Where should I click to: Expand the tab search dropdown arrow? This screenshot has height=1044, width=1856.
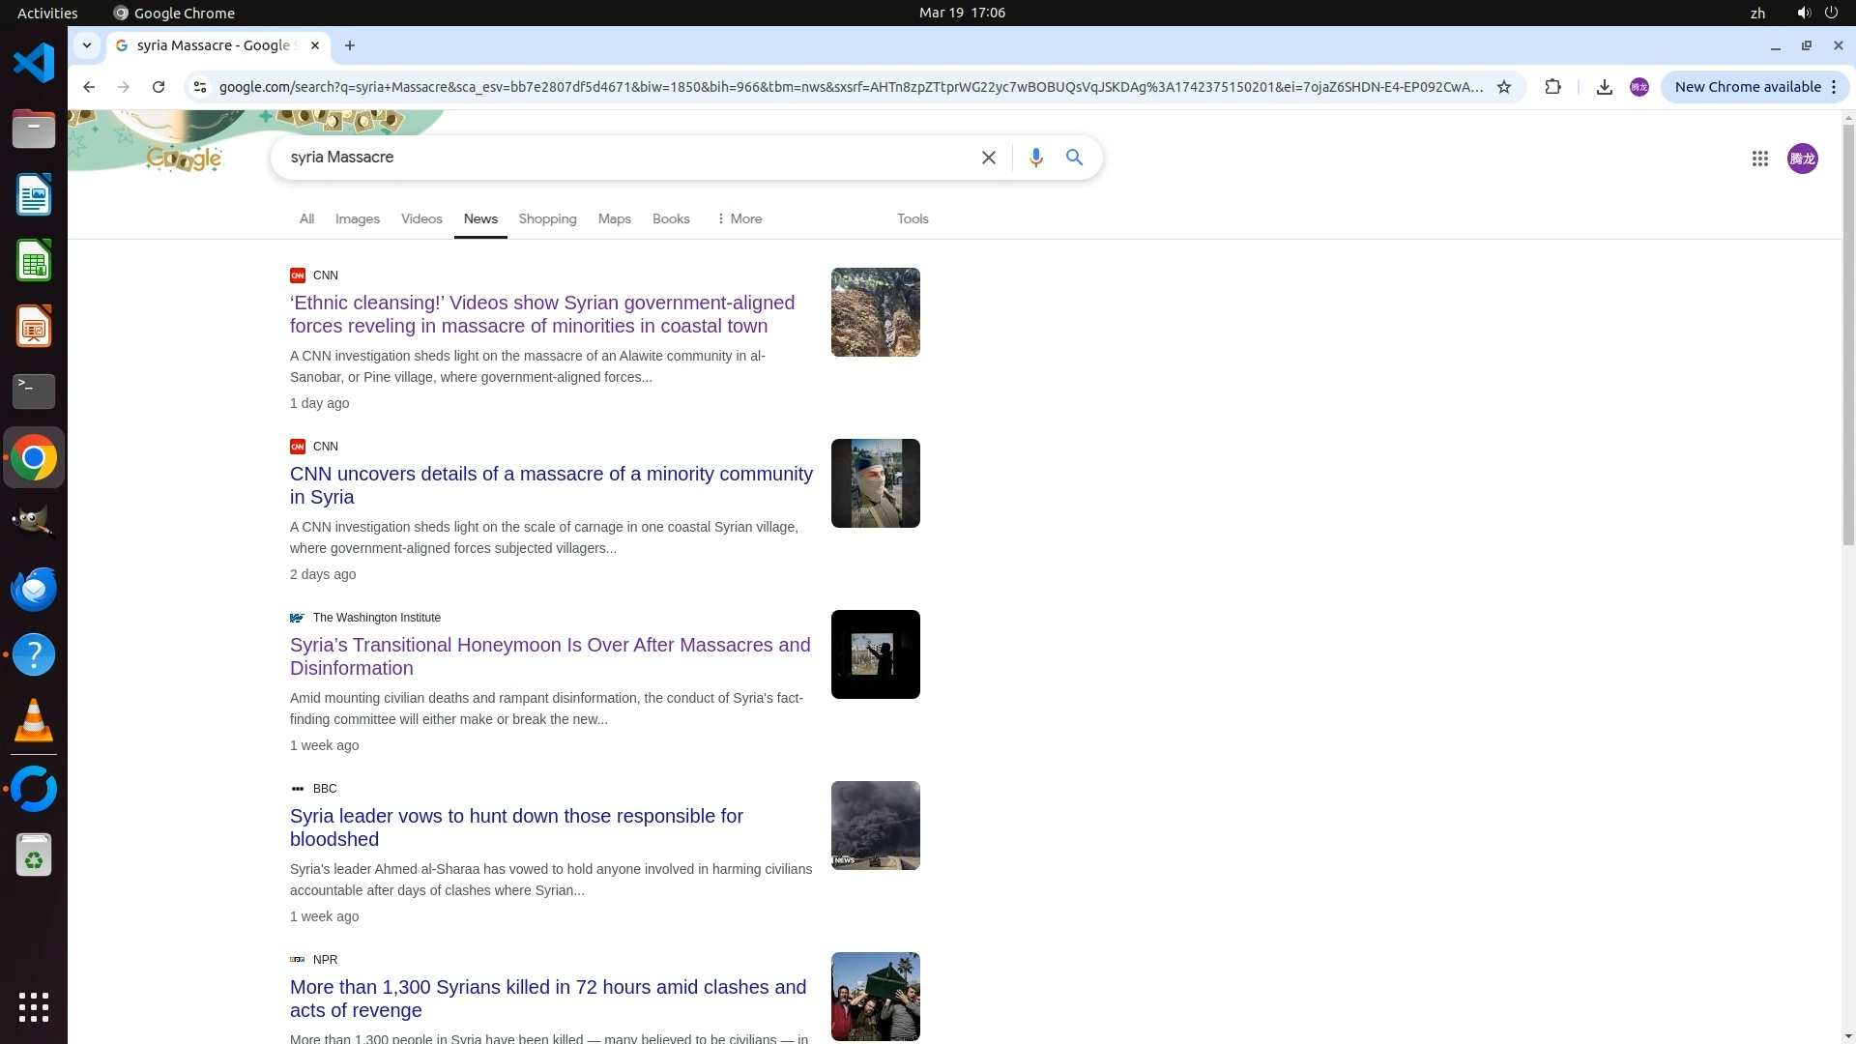(87, 45)
